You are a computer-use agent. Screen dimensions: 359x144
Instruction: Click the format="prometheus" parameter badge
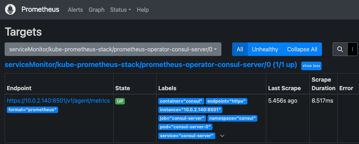(x=32, y=110)
